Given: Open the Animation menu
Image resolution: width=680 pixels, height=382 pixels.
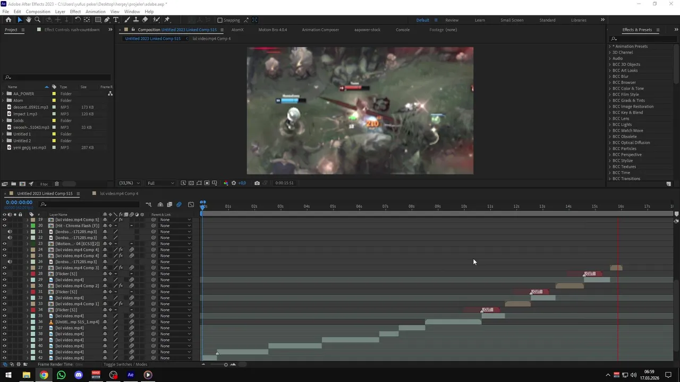Looking at the screenshot, I should (x=96, y=12).
